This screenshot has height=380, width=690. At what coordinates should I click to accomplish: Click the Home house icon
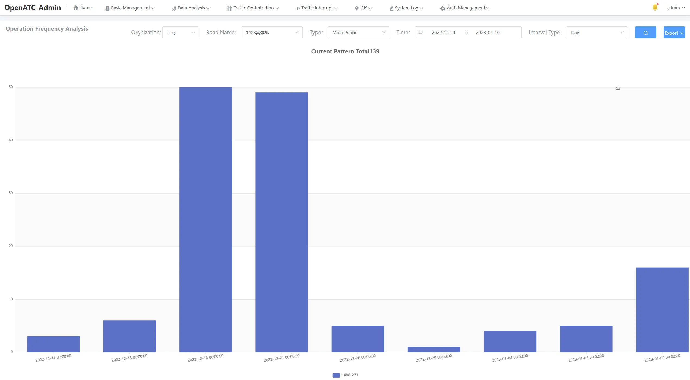[x=76, y=8]
